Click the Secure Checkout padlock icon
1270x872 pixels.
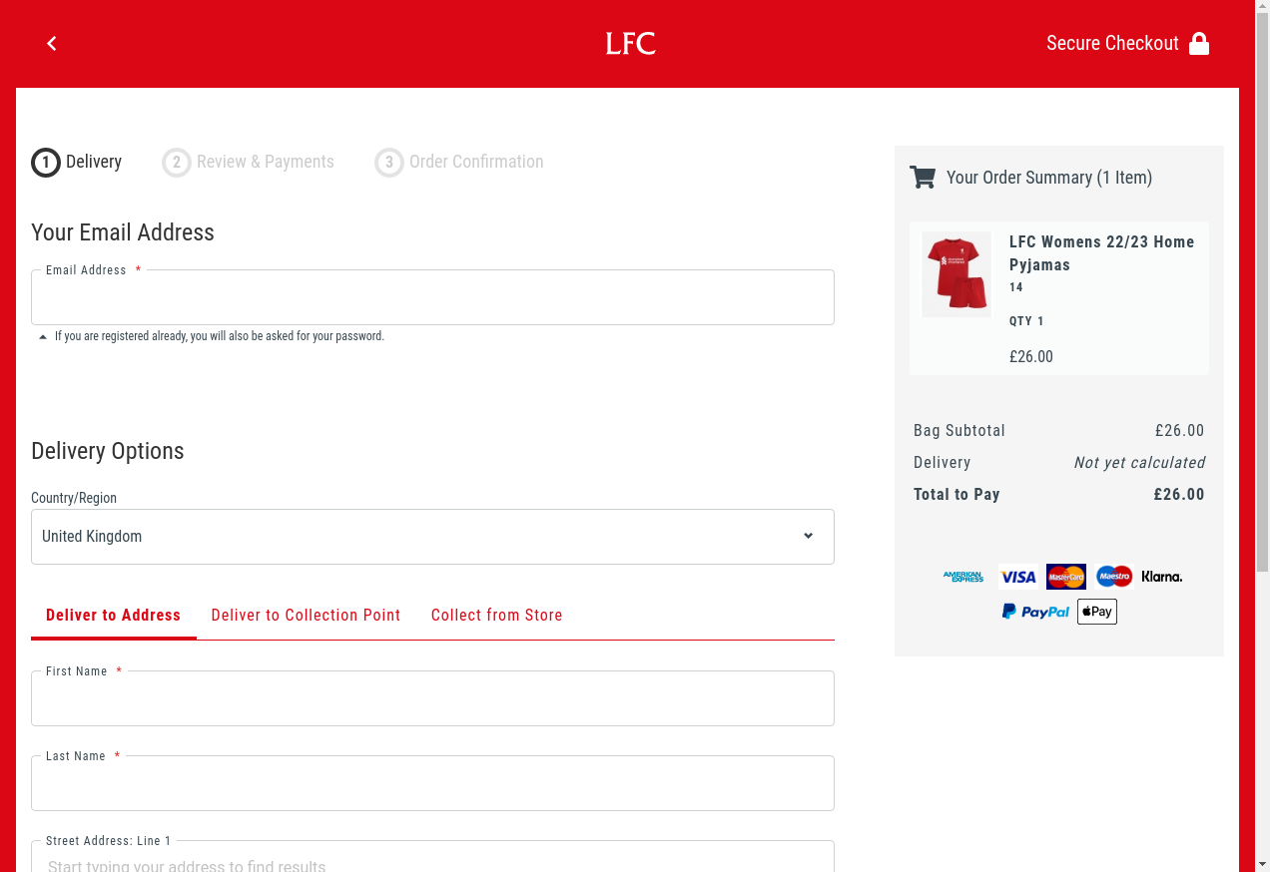coord(1199,44)
